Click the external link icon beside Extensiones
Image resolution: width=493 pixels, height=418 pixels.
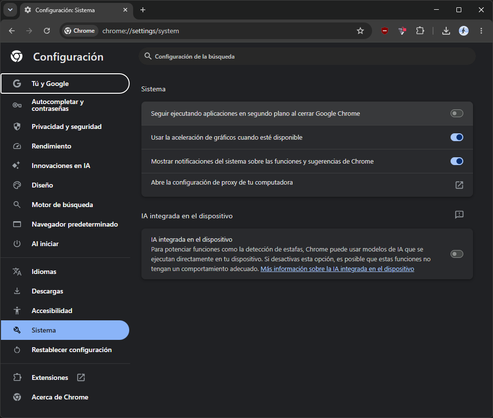81,377
